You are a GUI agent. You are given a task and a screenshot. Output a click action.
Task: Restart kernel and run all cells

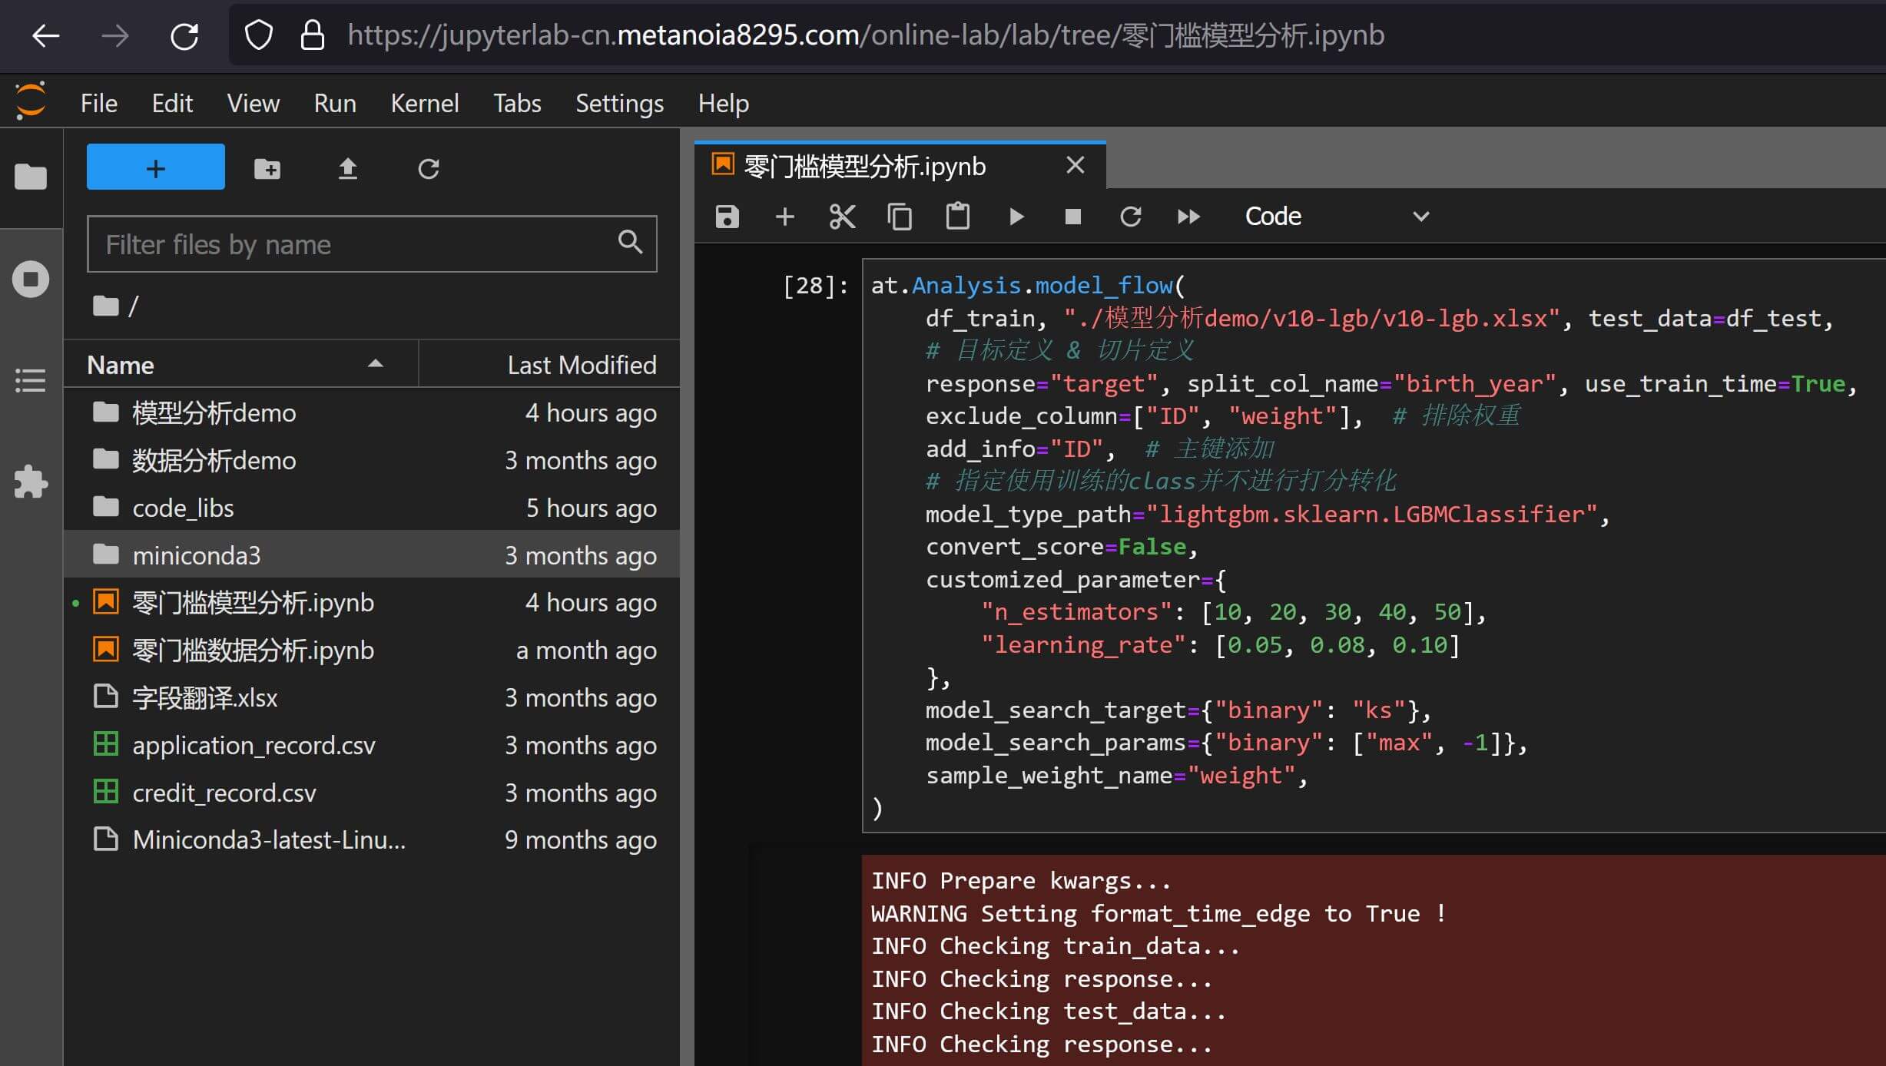pos(1188,217)
